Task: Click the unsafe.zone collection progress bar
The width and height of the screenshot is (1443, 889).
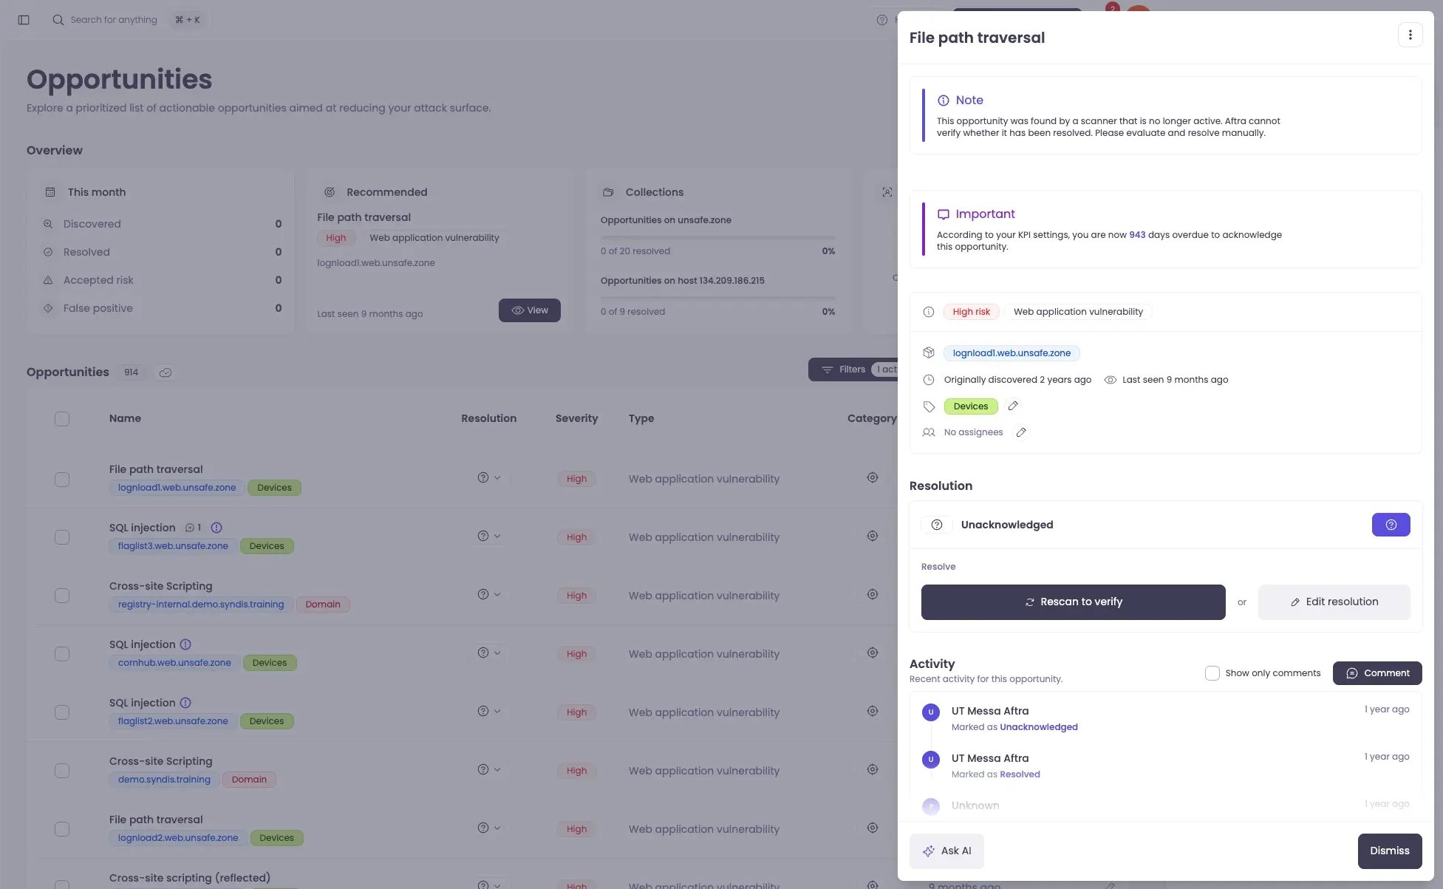Action: tap(717, 238)
